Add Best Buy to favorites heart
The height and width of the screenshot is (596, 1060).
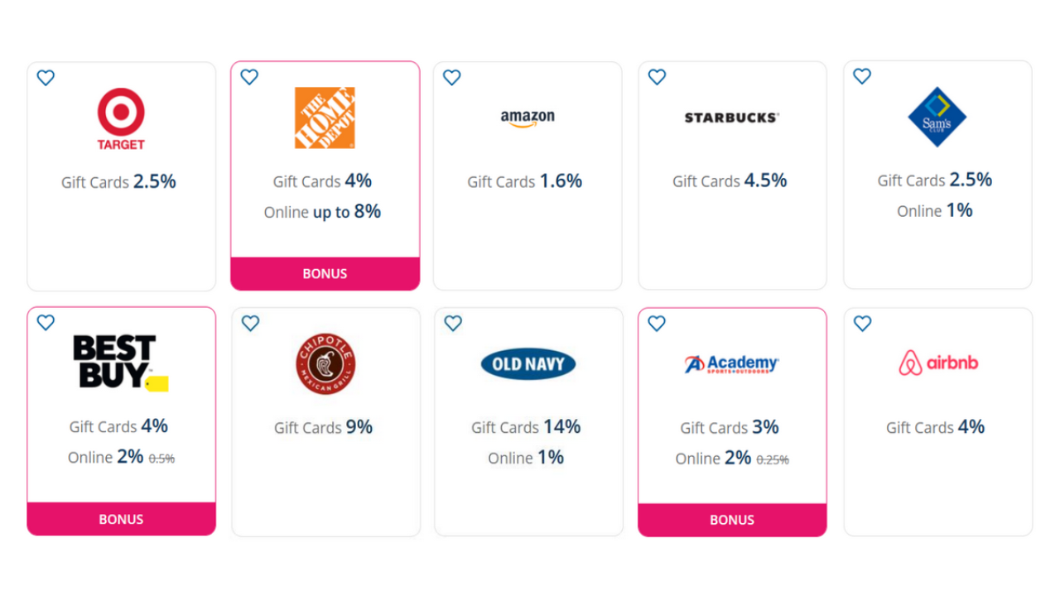[x=46, y=323]
